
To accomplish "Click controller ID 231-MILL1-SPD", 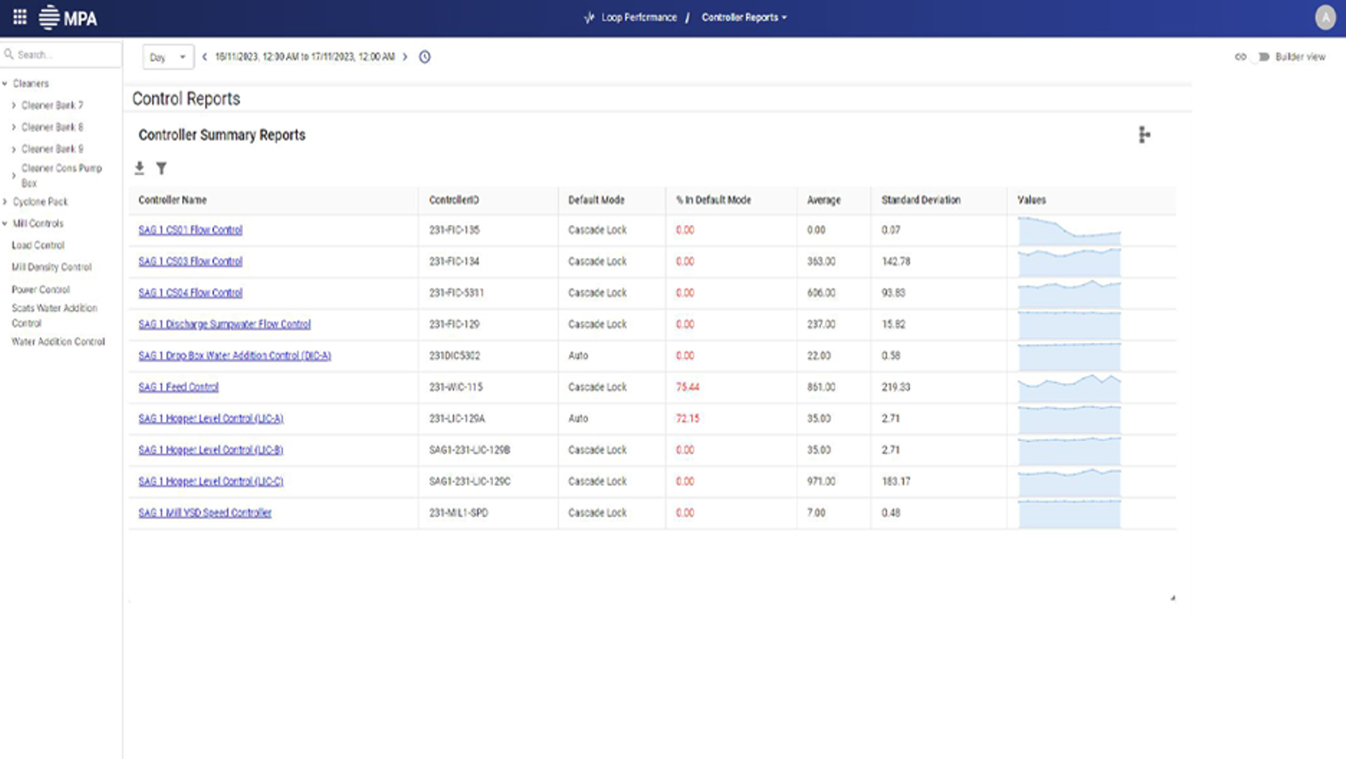I will tap(458, 513).
